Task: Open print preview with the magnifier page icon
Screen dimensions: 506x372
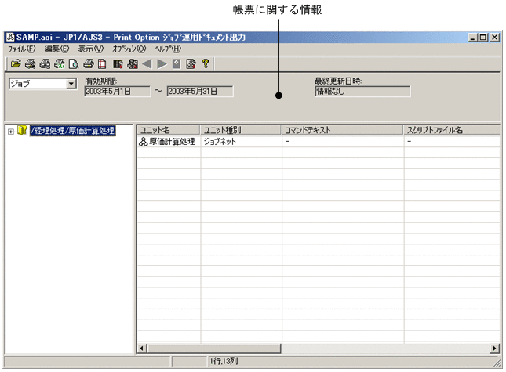Action: [74, 63]
